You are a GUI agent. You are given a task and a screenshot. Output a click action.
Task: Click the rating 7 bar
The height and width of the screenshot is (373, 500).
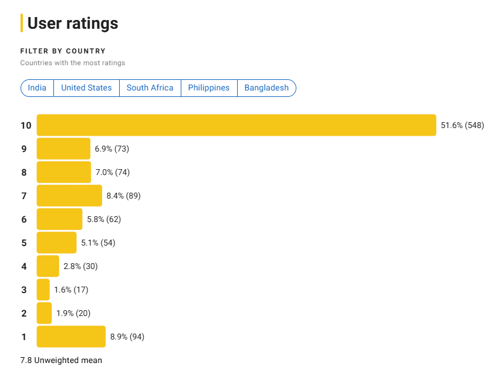69,196
